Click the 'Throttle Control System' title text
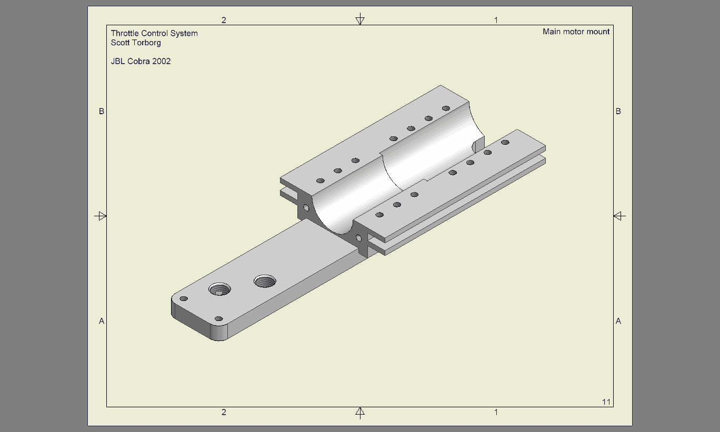This screenshot has width=720, height=432. [154, 33]
